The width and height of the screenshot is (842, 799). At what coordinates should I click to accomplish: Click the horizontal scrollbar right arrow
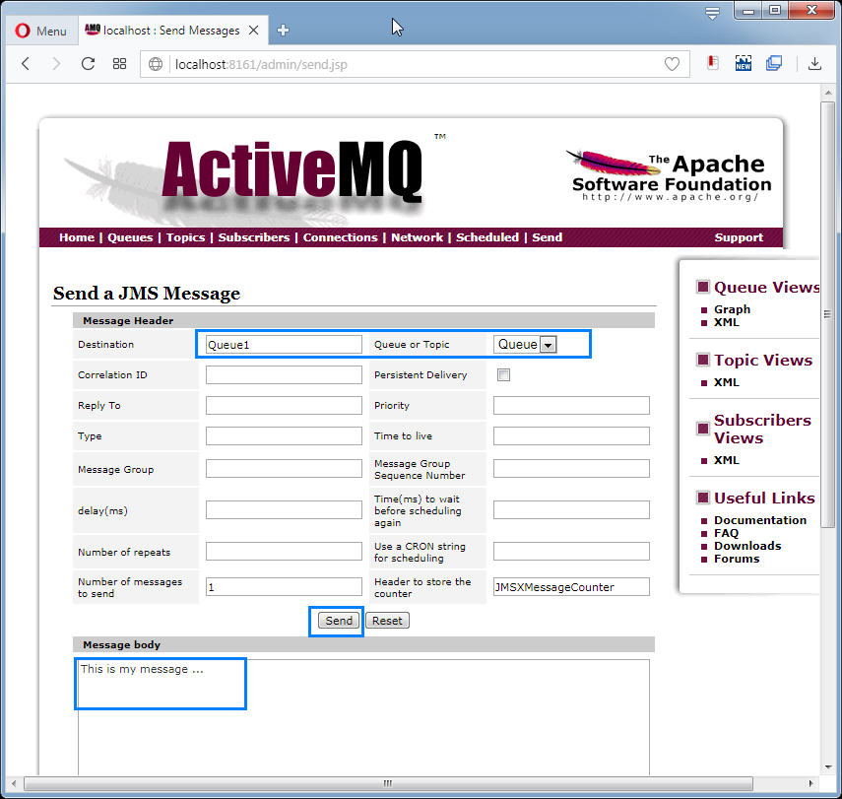coord(810,783)
